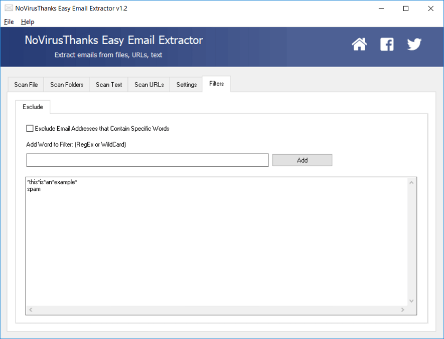This screenshot has height=339, width=444.
Task: Enable Exclude Email Addresses that Contain Specific Words
Action: coord(30,128)
